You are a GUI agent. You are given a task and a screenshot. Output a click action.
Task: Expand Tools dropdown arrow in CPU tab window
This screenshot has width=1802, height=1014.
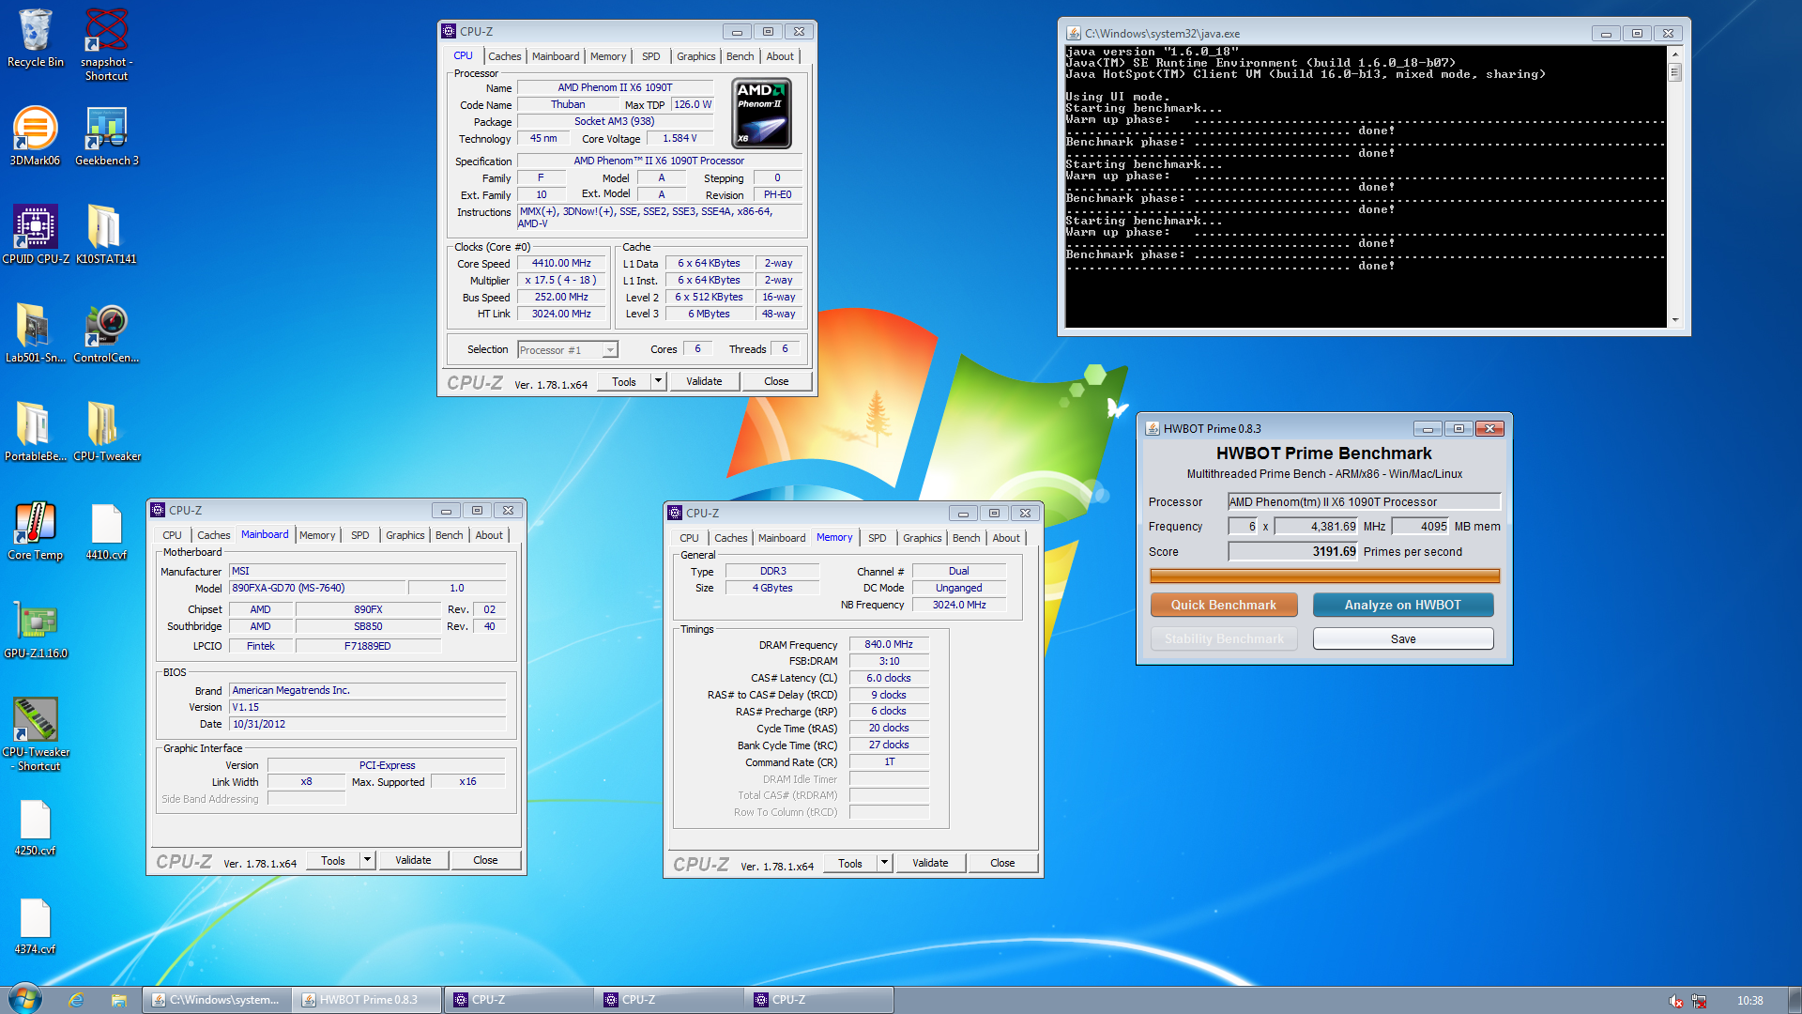coord(658,381)
